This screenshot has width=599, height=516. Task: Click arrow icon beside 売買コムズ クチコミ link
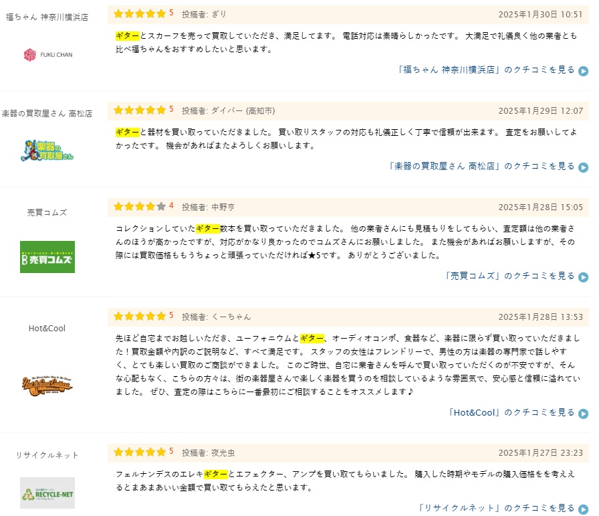583,276
